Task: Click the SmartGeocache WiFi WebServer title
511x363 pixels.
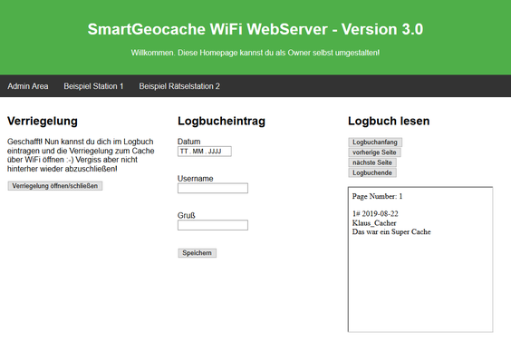Action: 255,29
